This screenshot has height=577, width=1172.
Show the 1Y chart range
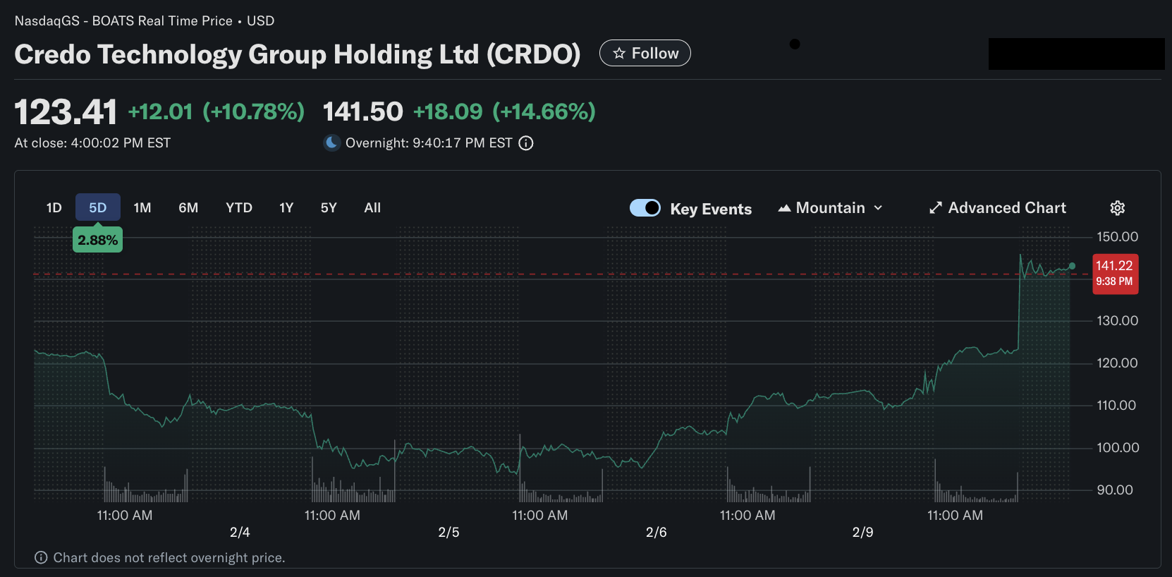pos(286,208)
